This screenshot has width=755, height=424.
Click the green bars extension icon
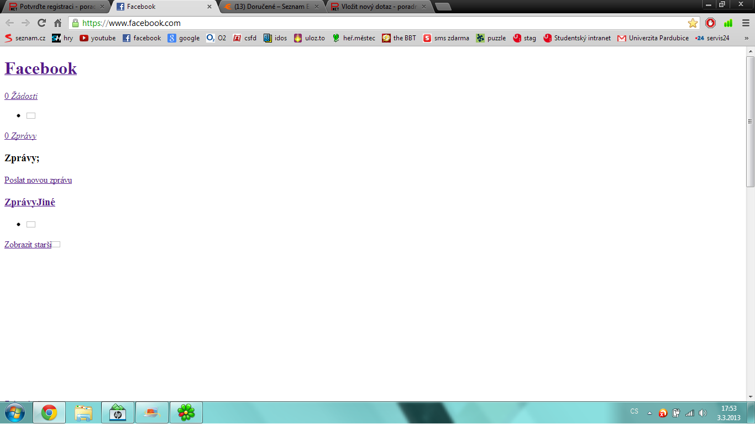click(x=728, y=23)
